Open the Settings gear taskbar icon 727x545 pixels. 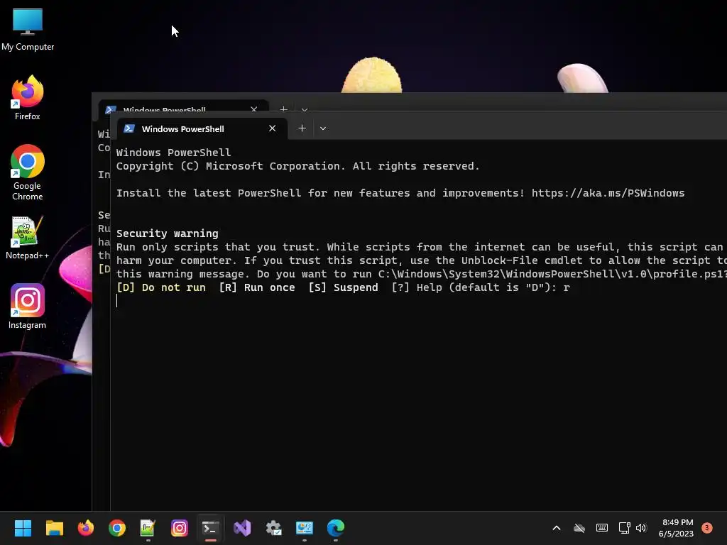(x=273, y=528)
